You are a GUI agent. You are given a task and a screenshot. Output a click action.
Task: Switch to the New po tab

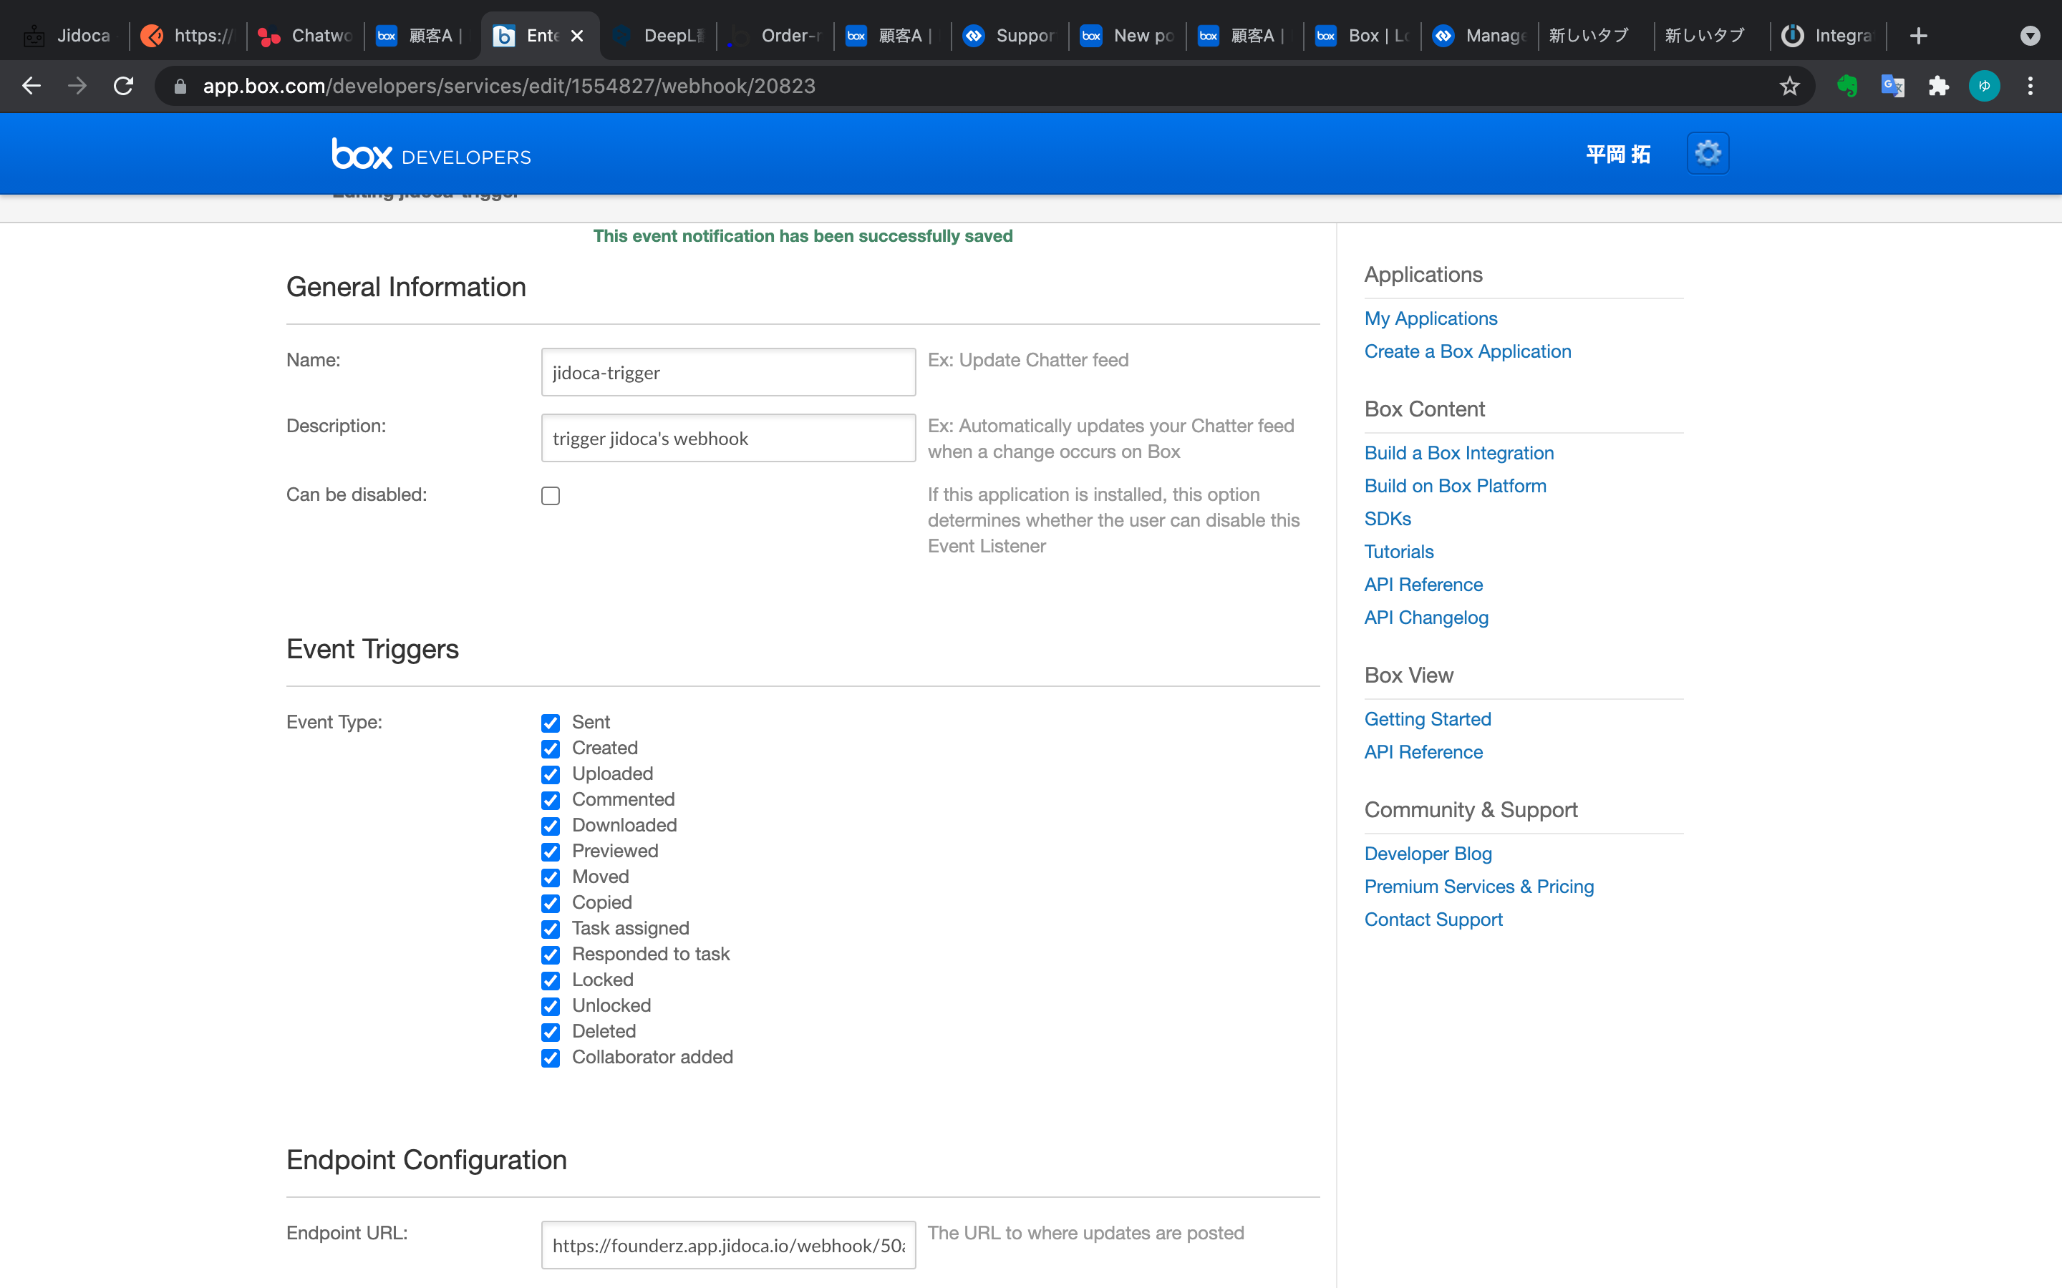click(1128, 36)
